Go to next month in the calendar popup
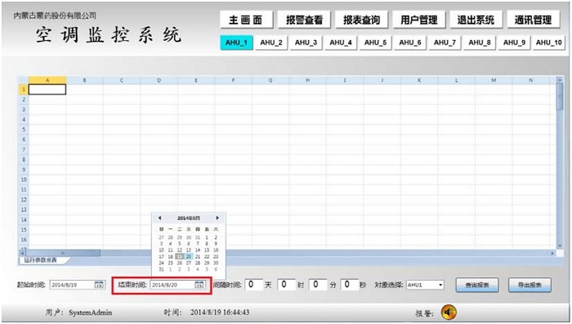Screen dimensions: 572x324 point(217,218)
